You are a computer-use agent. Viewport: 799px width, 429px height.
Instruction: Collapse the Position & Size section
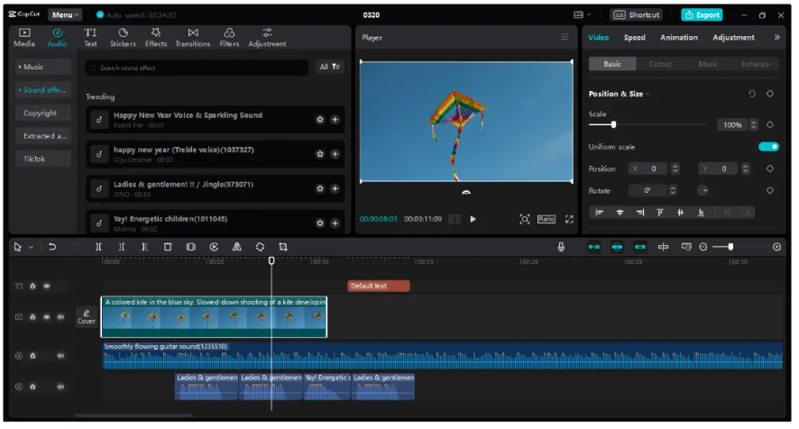(647, 94)
